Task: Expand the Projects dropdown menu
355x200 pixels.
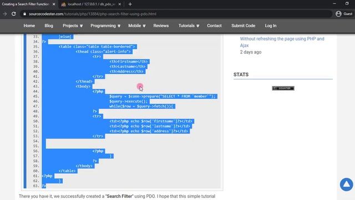Action: [x=73, y=26]
